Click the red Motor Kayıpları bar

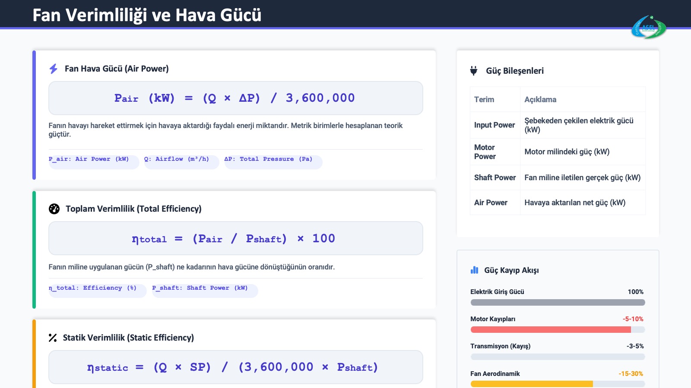click(550, 330)
